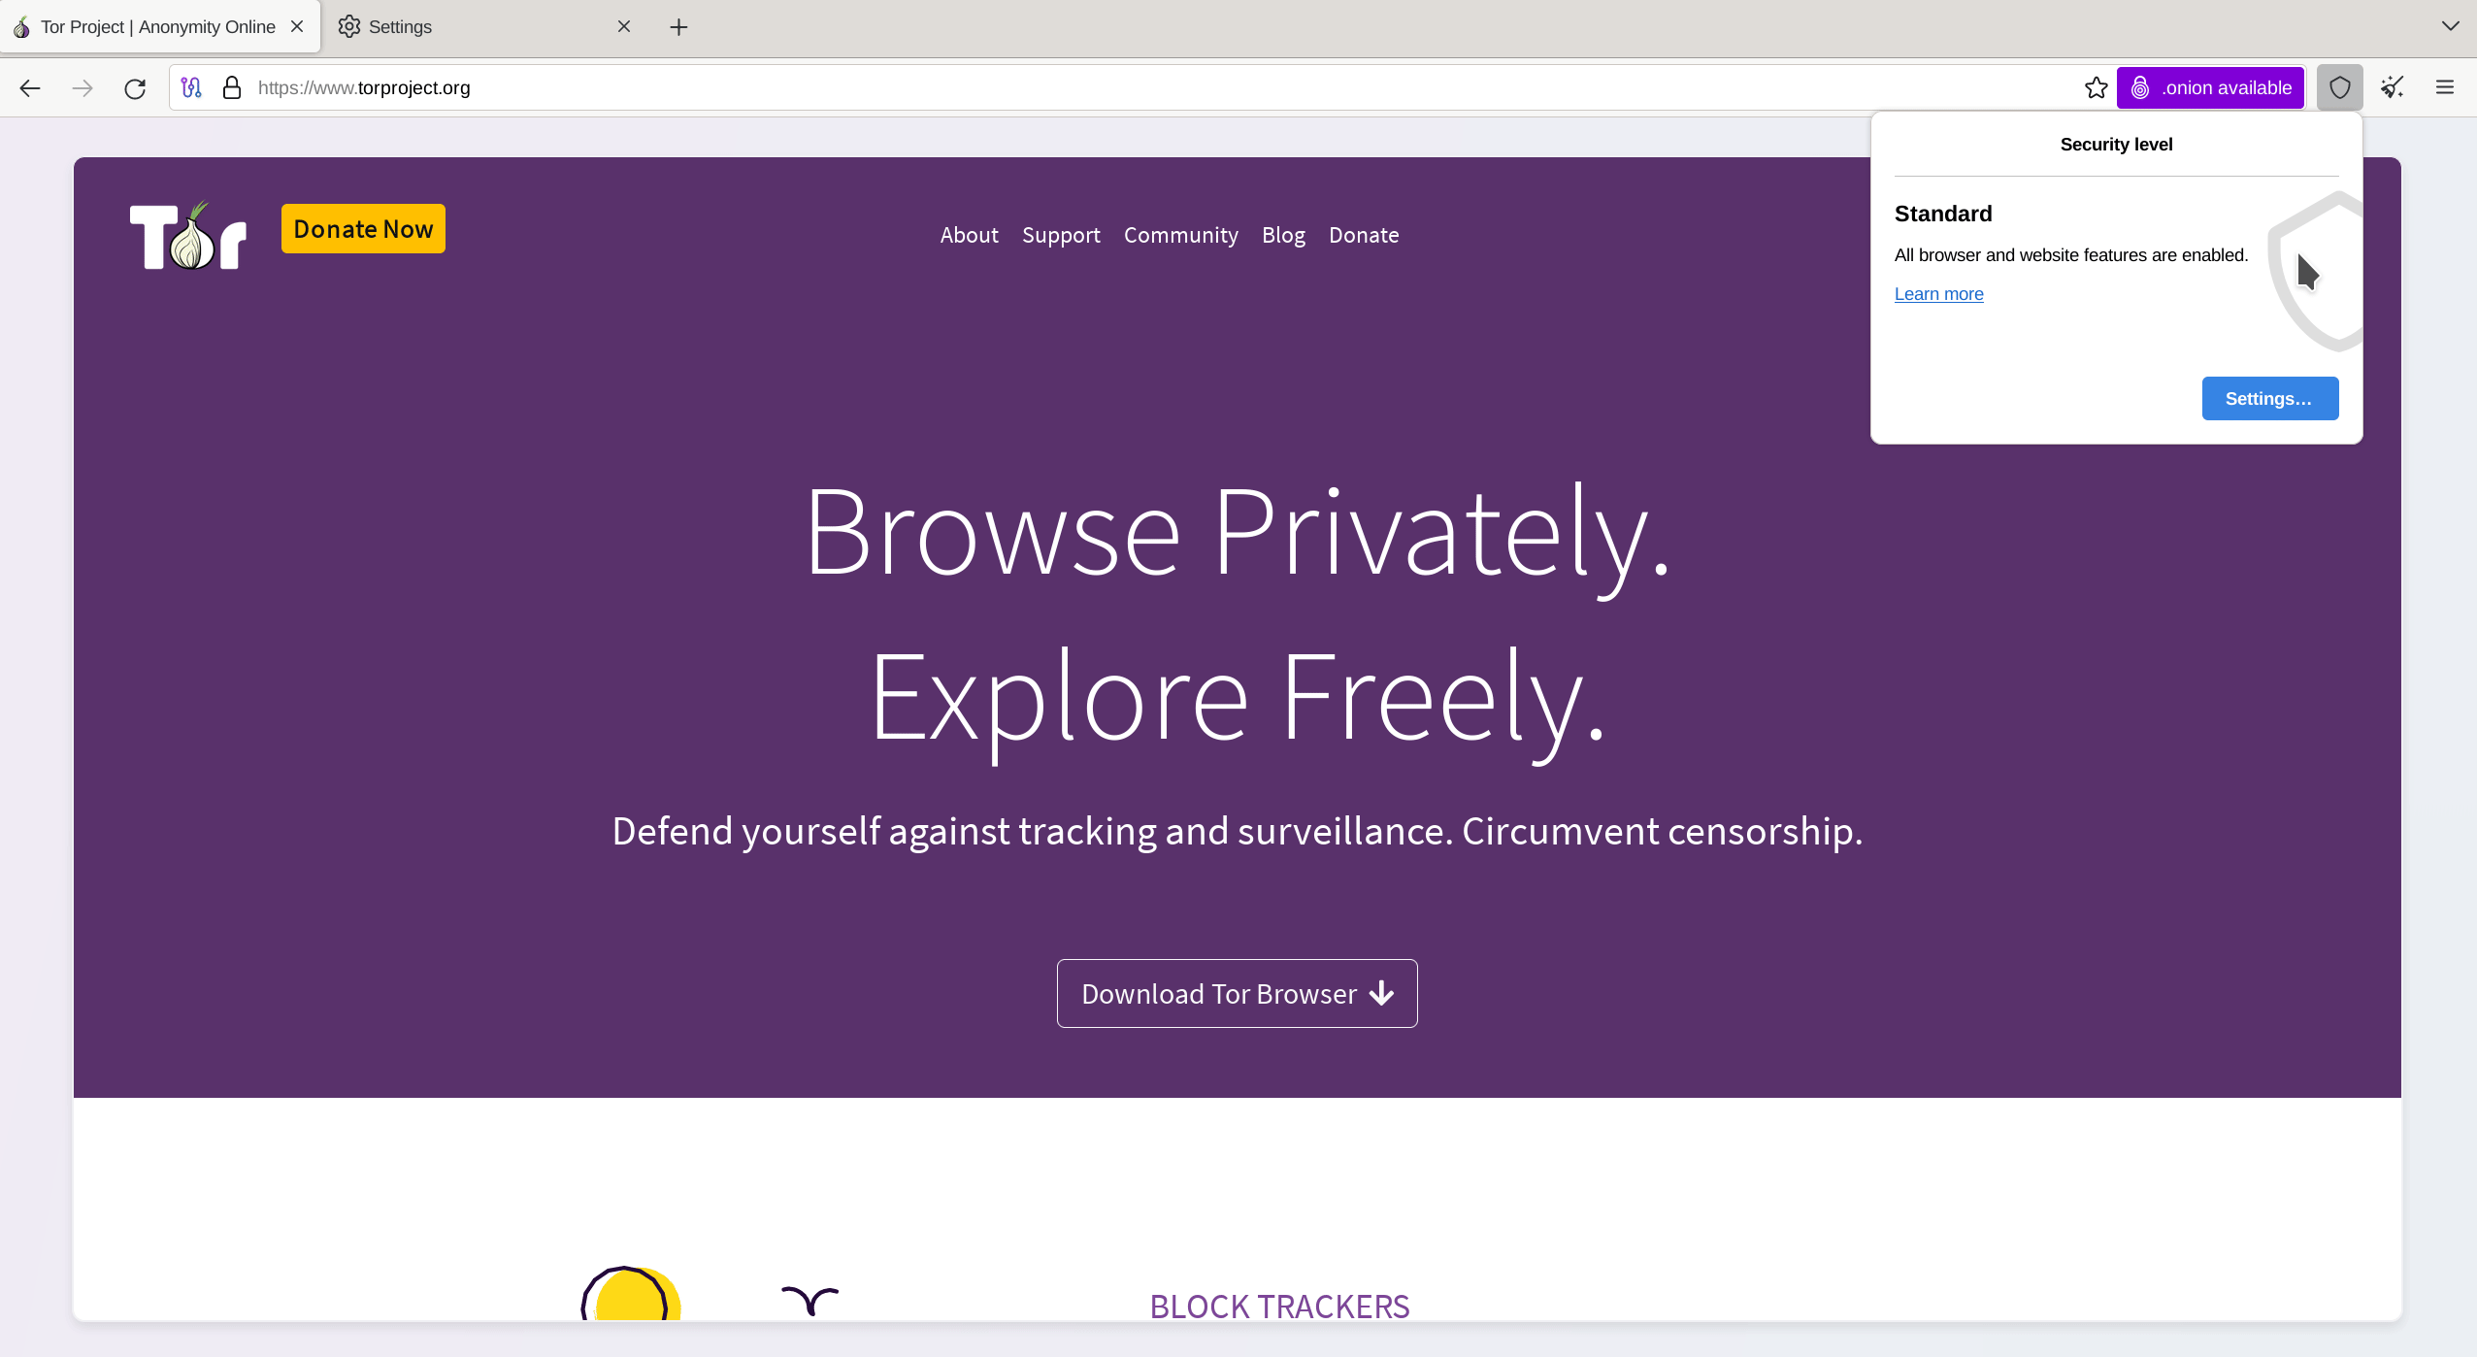This screenshot has height=1357, width=2477.
Task: Click the onion available toggle button
Action: tap(2210, 88)
